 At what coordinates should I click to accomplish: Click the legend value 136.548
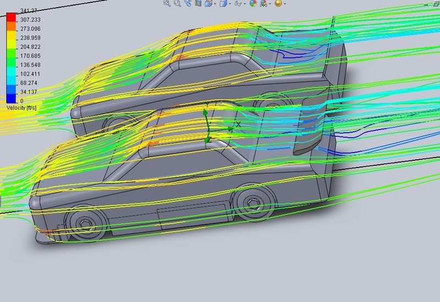(30, 64)
